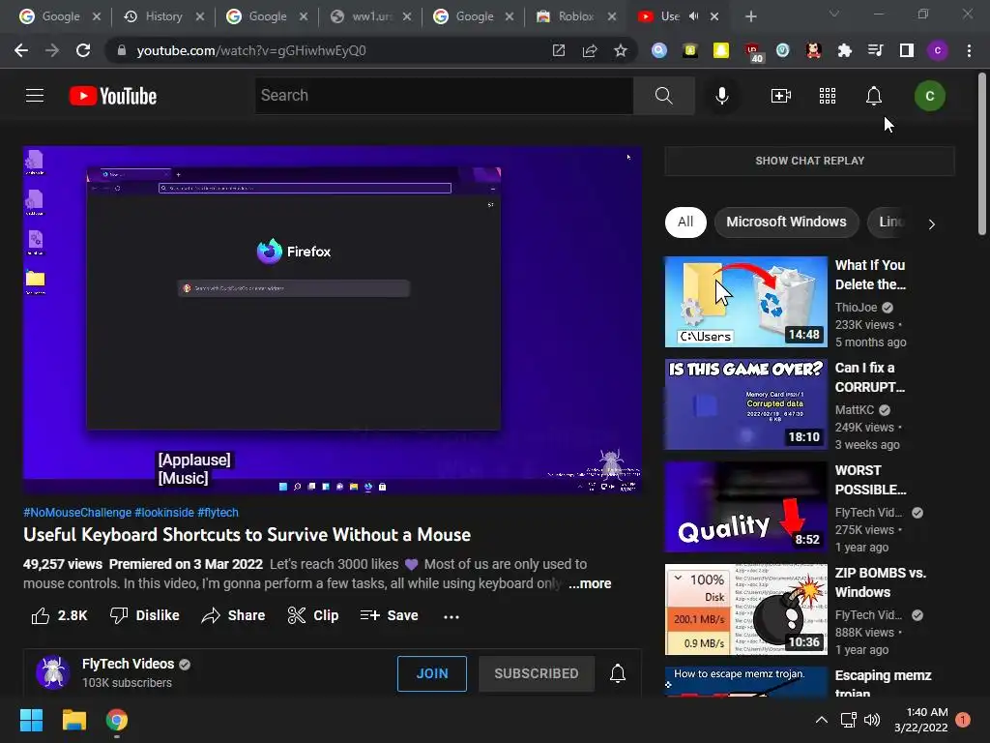Open the Extensions puzzle icon
Screen dimensions: 990x743
tap(844, 50)
